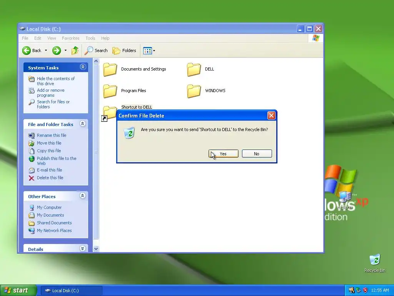
Task: Open the View menu
Action: [x=52, y=38]
